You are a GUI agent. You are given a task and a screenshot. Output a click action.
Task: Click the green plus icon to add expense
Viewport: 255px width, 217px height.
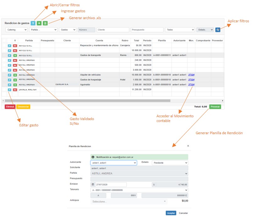click(x=39, y=23)
